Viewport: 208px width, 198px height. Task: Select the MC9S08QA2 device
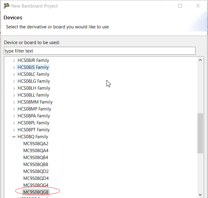(36, 144)
